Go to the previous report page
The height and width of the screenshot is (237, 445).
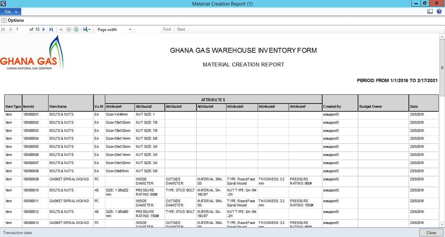click(10, 29)
